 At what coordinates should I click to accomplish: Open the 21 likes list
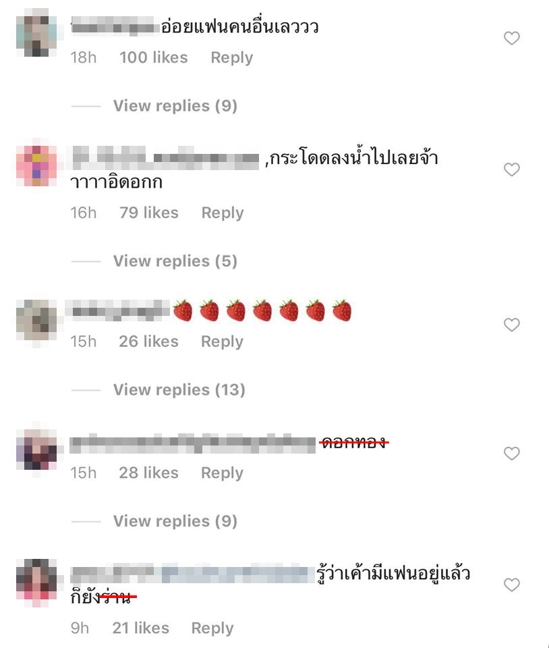[x=141, y=628]
